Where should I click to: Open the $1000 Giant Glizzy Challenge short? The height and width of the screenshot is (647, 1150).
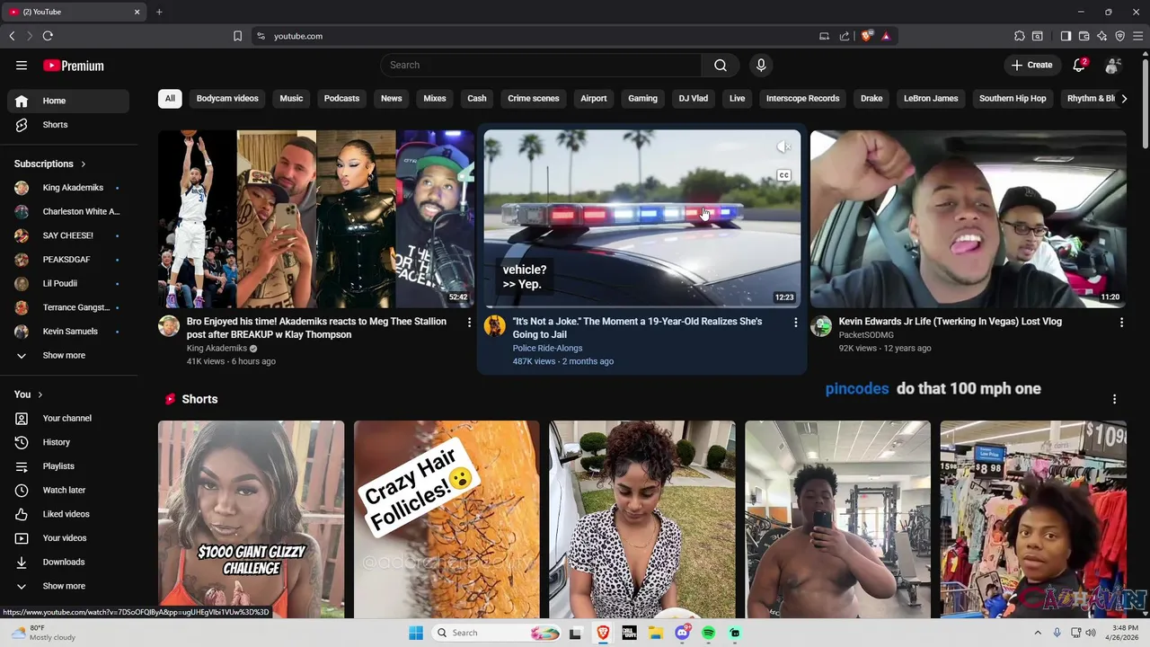click(x=251, y=519)
